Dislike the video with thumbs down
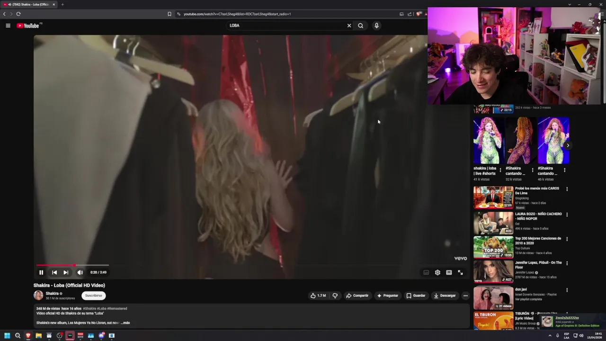The width and height of the screenshot is (606, 341). 335,296
